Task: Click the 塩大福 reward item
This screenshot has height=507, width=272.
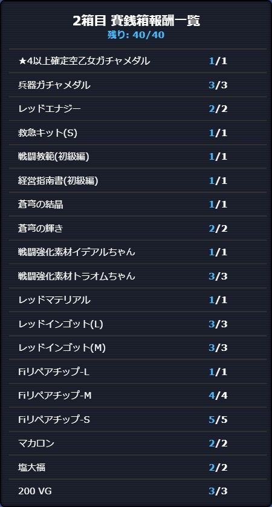Action: pyautogui.click(x=138, y=467)
